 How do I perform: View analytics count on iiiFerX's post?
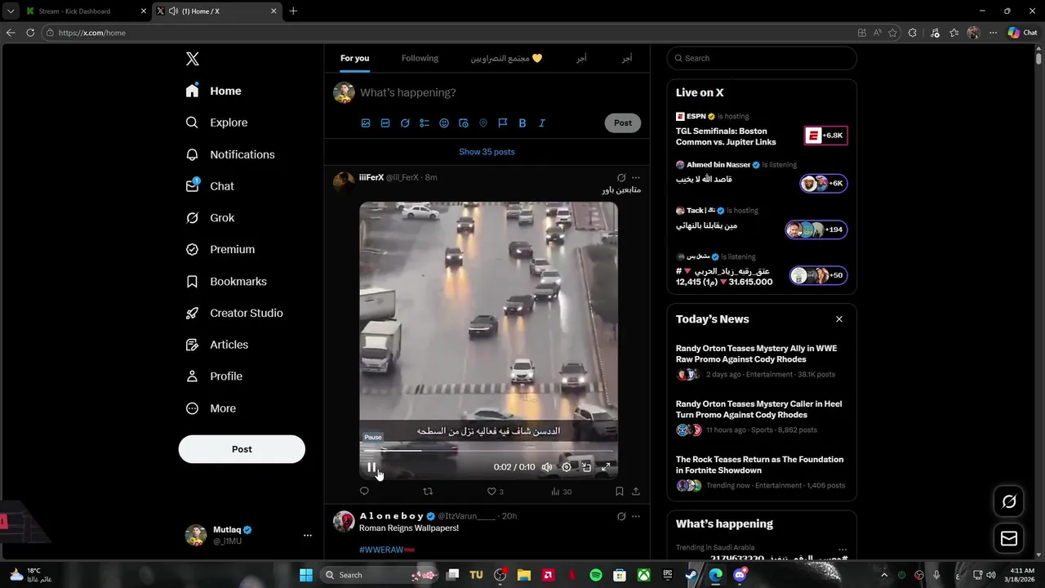pyautogui.click(x=561, y=492)
